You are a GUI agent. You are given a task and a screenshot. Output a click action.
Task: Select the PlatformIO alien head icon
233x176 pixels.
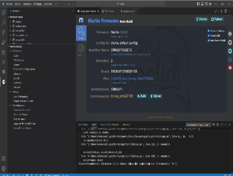pyautogui.click(x=4, y=82)
